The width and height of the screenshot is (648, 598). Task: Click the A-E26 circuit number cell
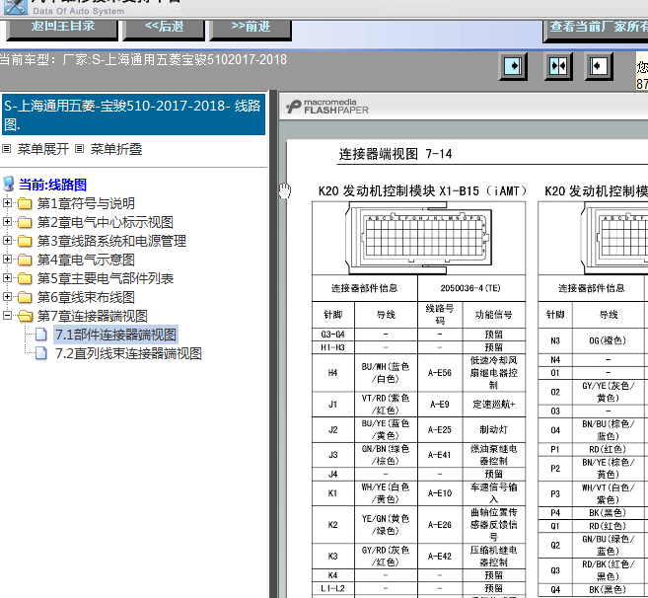tap(440, 524)
